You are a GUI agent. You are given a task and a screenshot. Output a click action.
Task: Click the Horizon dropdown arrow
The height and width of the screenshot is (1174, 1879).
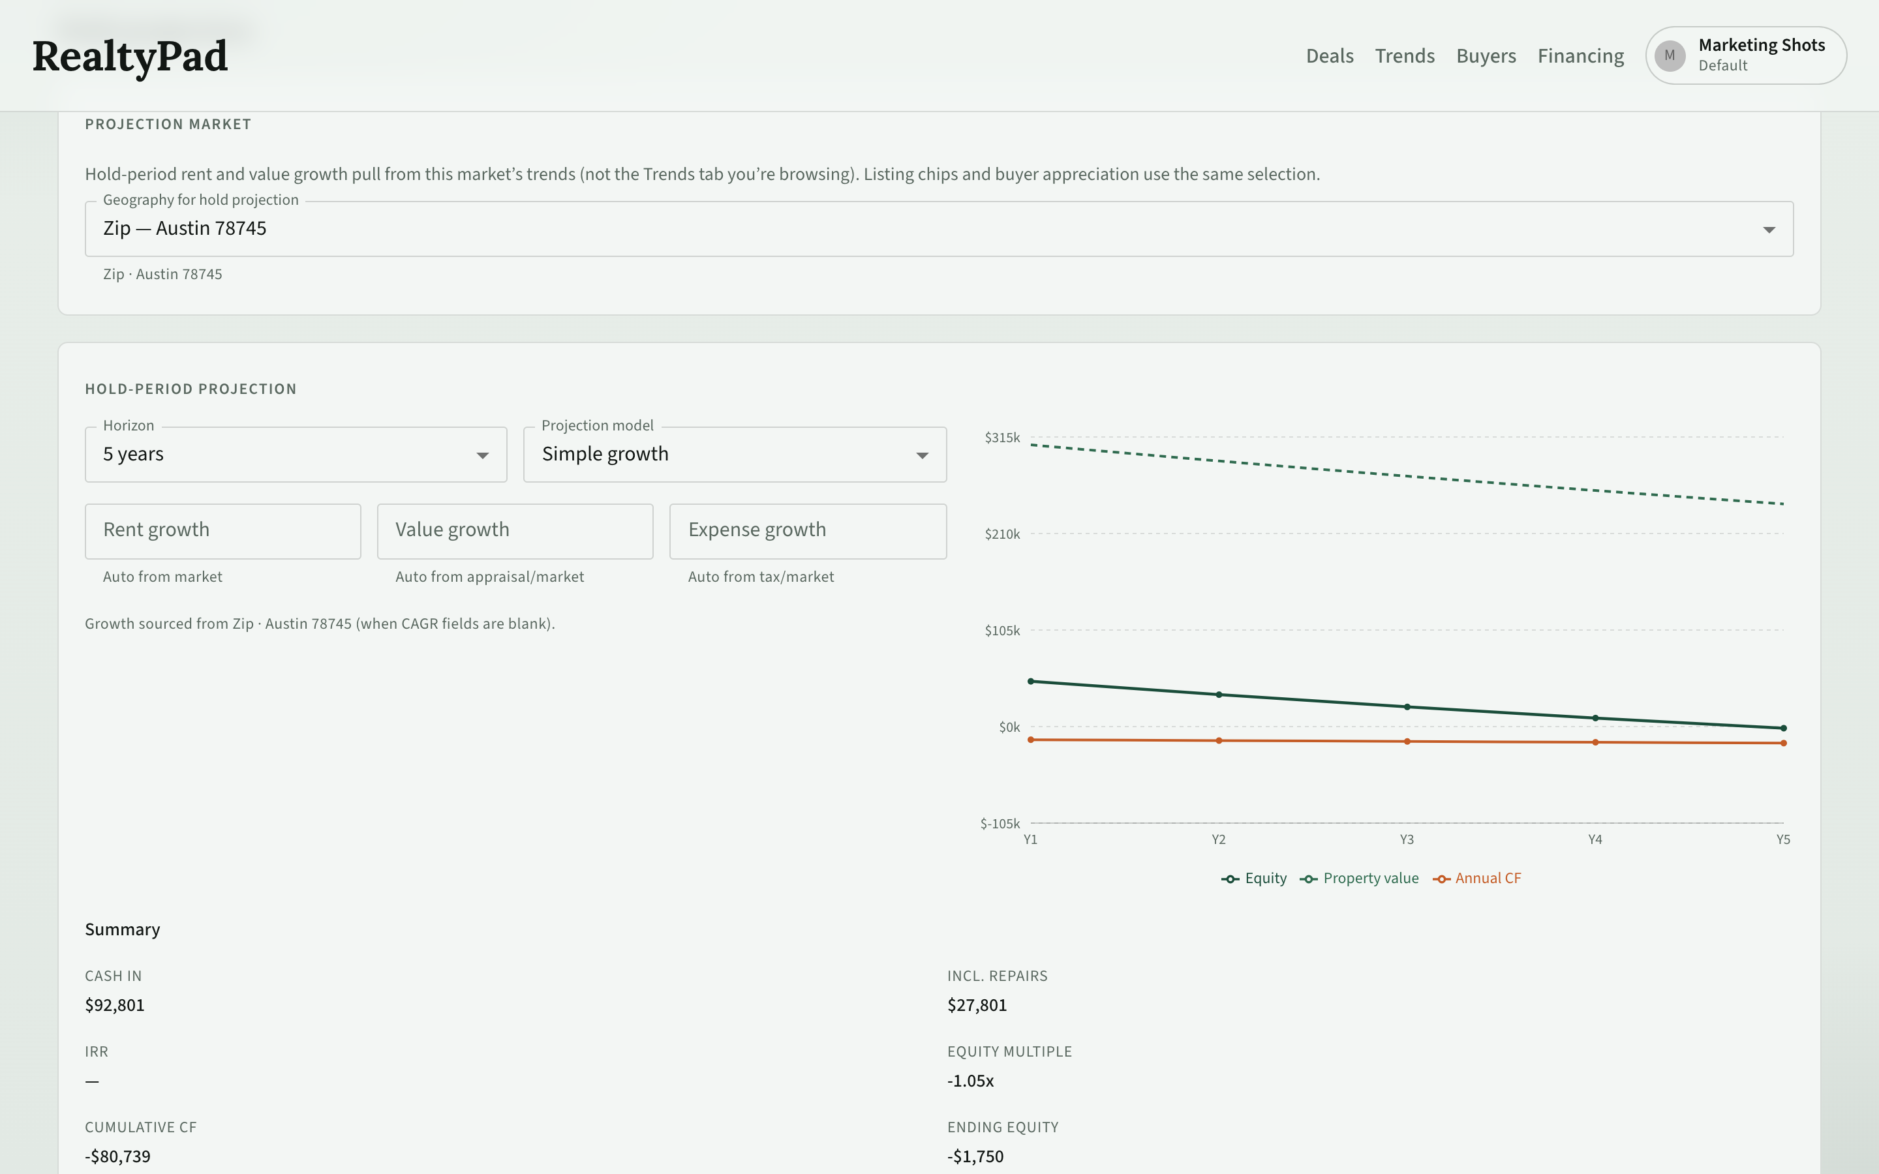tap(482, 456)
